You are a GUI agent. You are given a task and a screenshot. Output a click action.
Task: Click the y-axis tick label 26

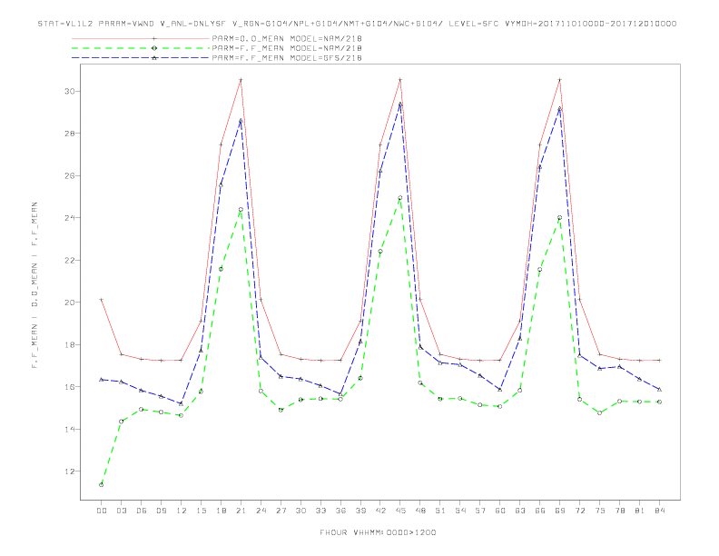point(69,175)
